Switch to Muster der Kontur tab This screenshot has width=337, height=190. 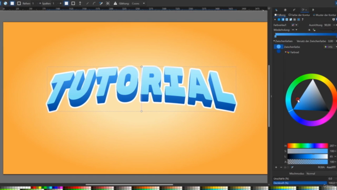click(x=324, y=15)
